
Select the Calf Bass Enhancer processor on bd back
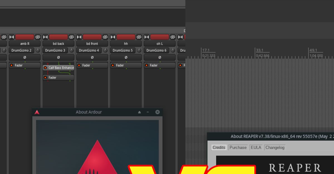60,68
